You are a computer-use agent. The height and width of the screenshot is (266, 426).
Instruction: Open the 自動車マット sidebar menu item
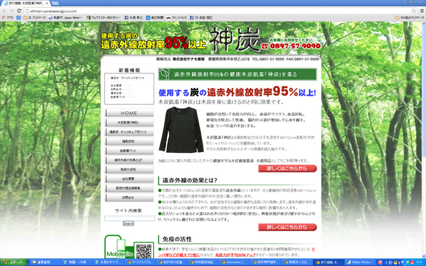tap(129, 151)
